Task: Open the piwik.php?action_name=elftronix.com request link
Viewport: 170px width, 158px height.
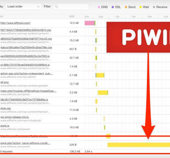Action: (x=25, y=143)
